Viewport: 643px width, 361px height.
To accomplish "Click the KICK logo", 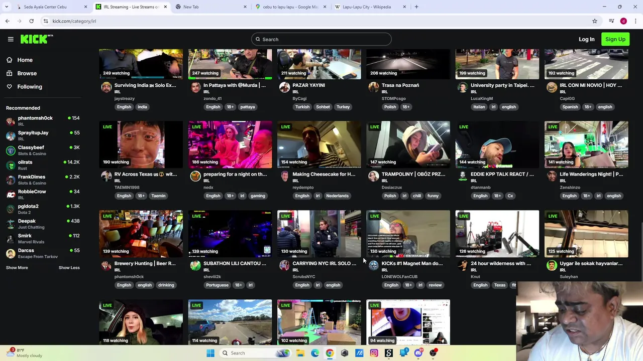I will pos(37,39).
